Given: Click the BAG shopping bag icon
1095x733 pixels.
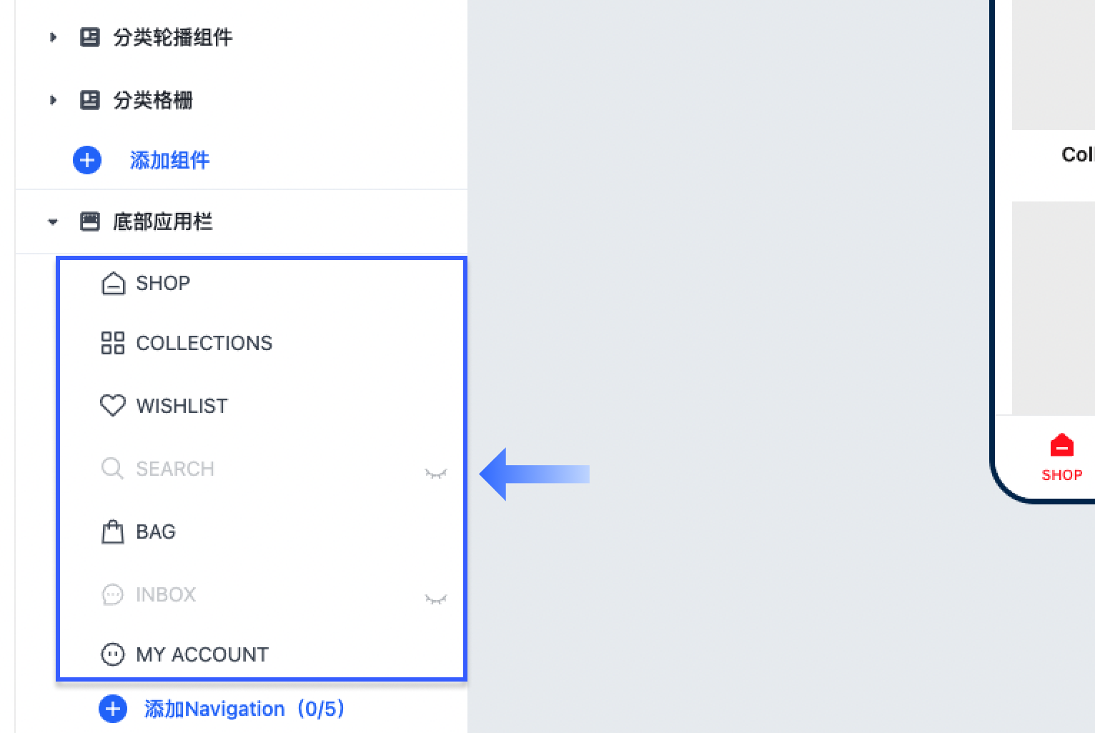Looking at the screenshot, I should 113,532.
